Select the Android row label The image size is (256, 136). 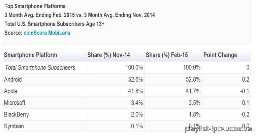click(13, 79)
